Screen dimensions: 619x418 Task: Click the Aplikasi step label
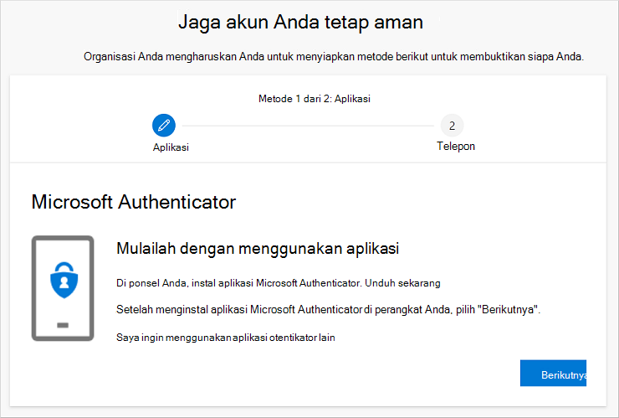(x=171, y=147)
